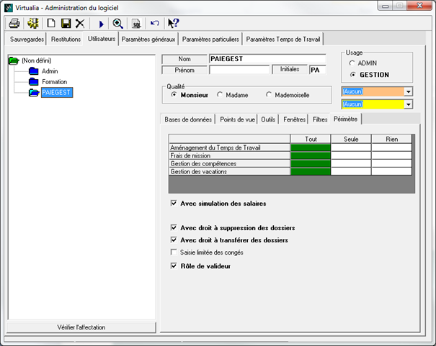Open the Bases de données tab

pos(188,119)
